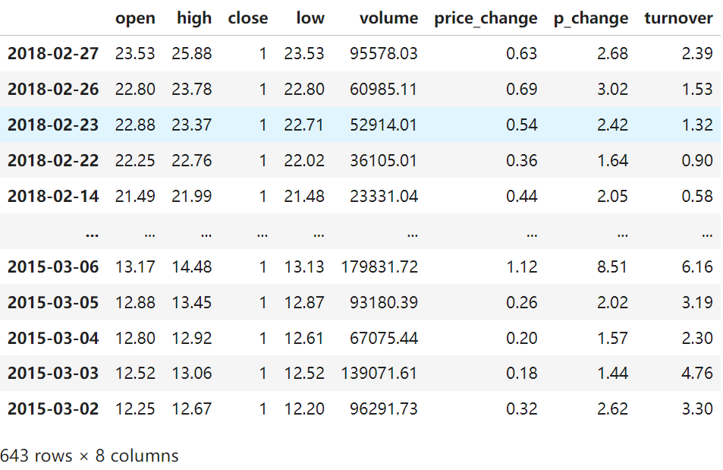
Task: Click the low column header
Action: coord(310,18)
